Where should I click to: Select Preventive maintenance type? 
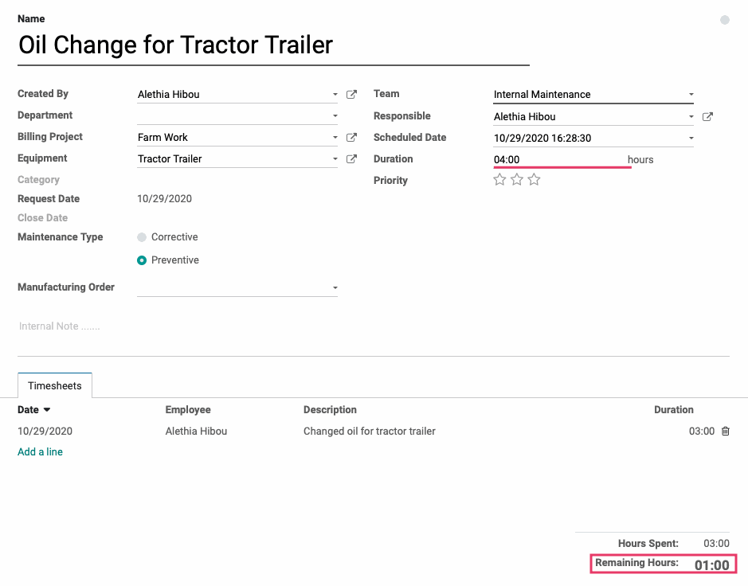pos(142,260)
